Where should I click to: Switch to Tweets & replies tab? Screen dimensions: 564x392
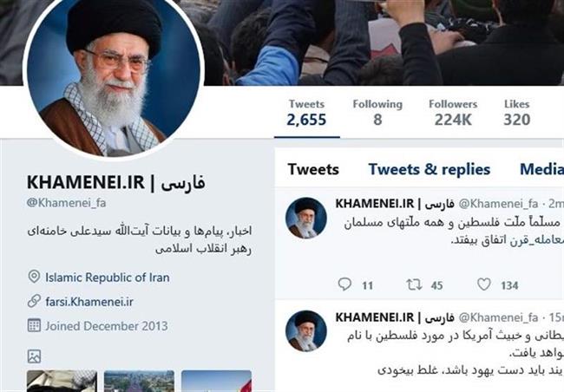click(430, 169)
